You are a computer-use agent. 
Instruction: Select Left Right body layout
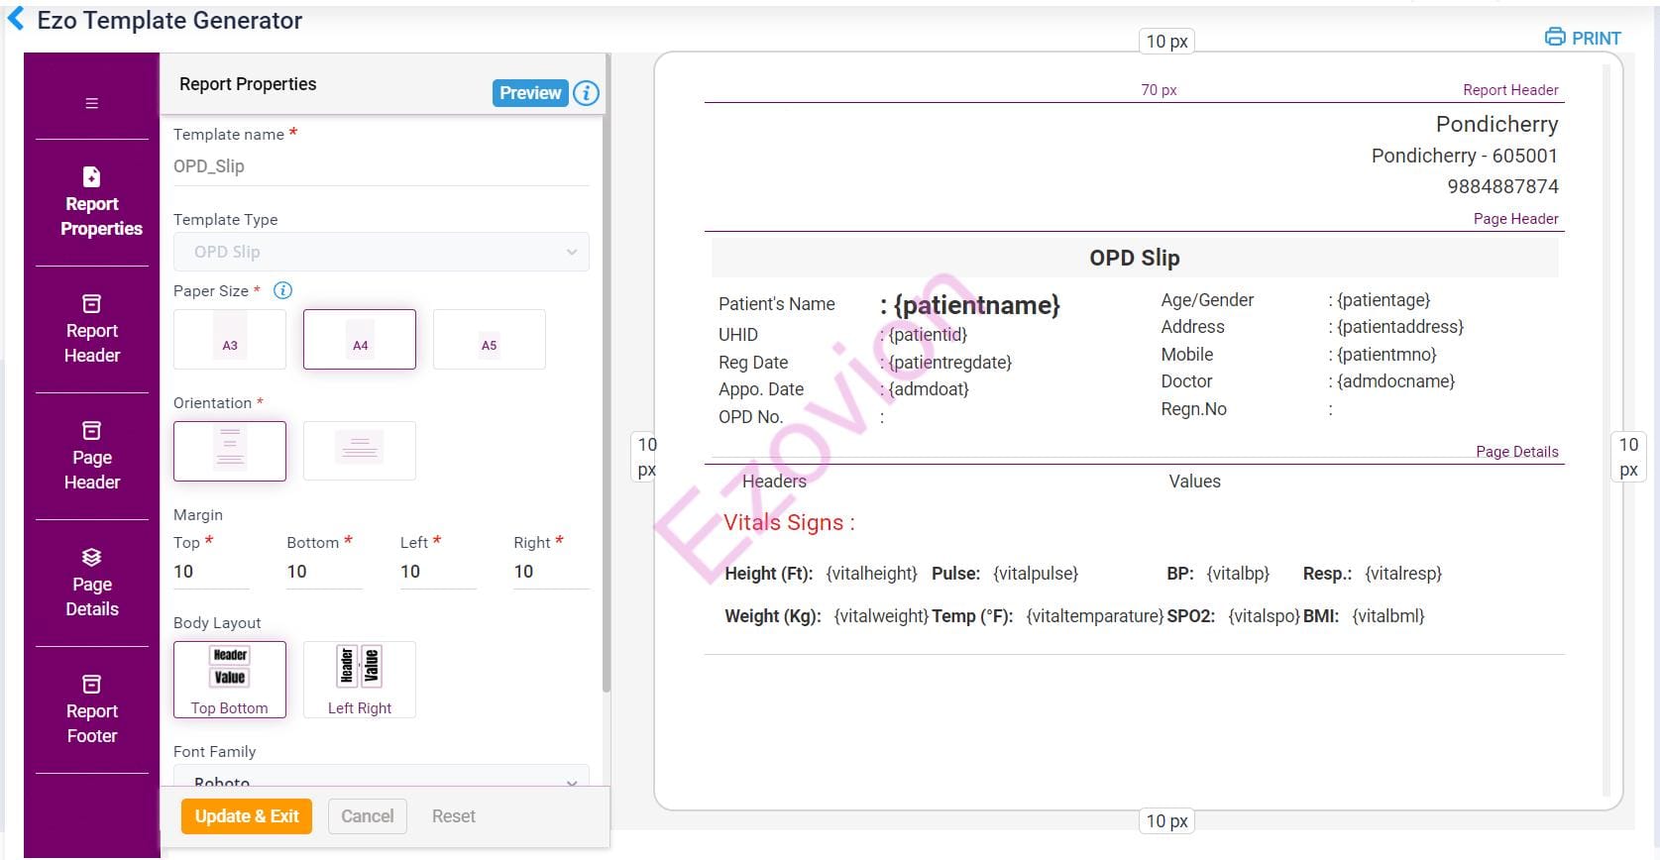click(x=360, y=679)
